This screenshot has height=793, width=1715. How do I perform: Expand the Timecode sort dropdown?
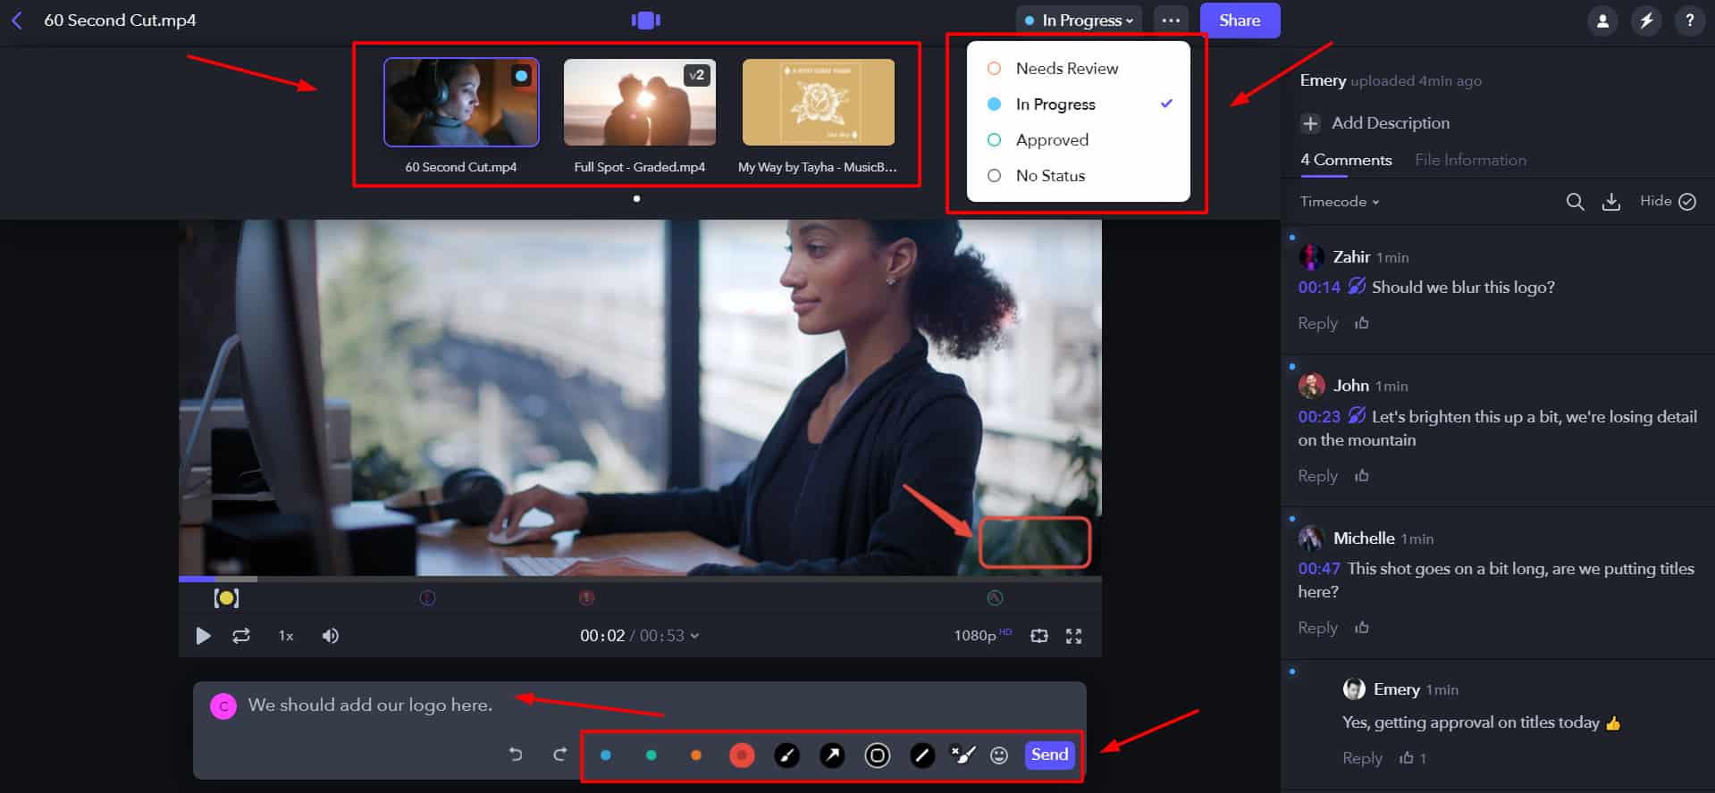tap(1339, 202)
